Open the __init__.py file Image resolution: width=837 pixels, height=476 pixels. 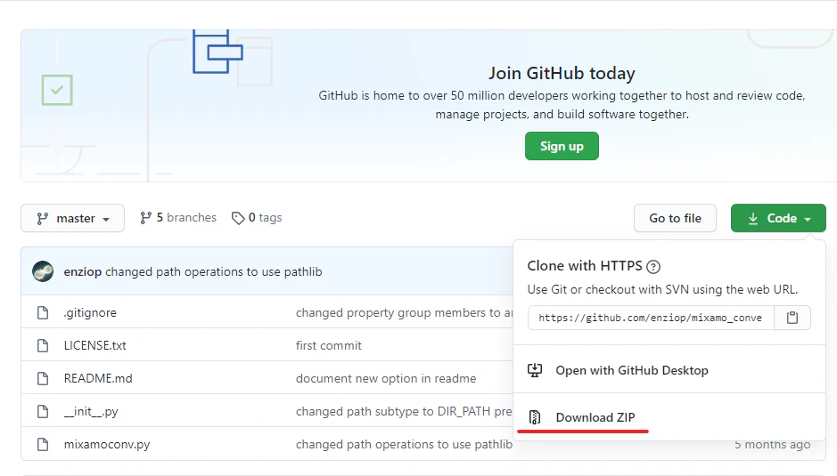point(91,412)
